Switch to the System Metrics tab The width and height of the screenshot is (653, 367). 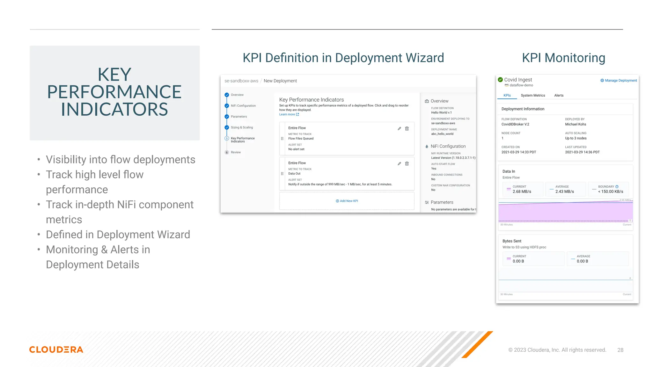533,96
